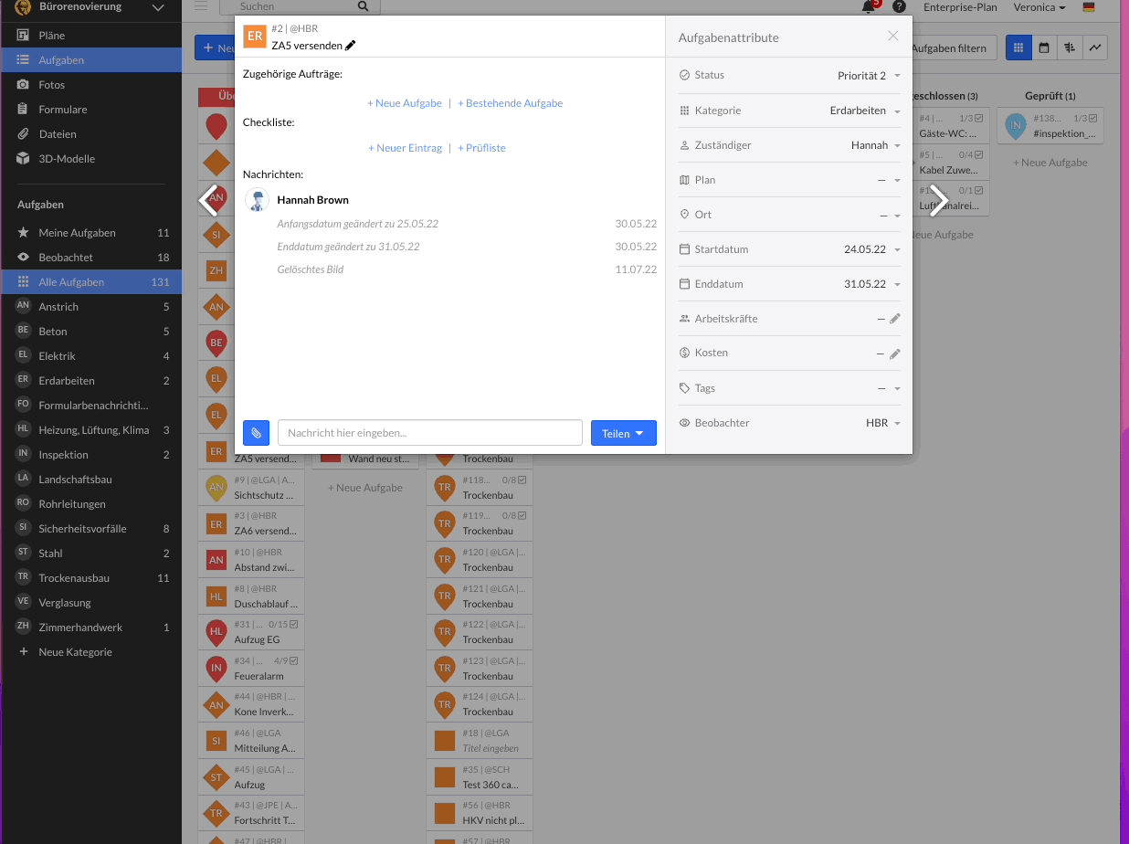
Task: Switch to the board grid view icon
Action: pos(1018,47)
